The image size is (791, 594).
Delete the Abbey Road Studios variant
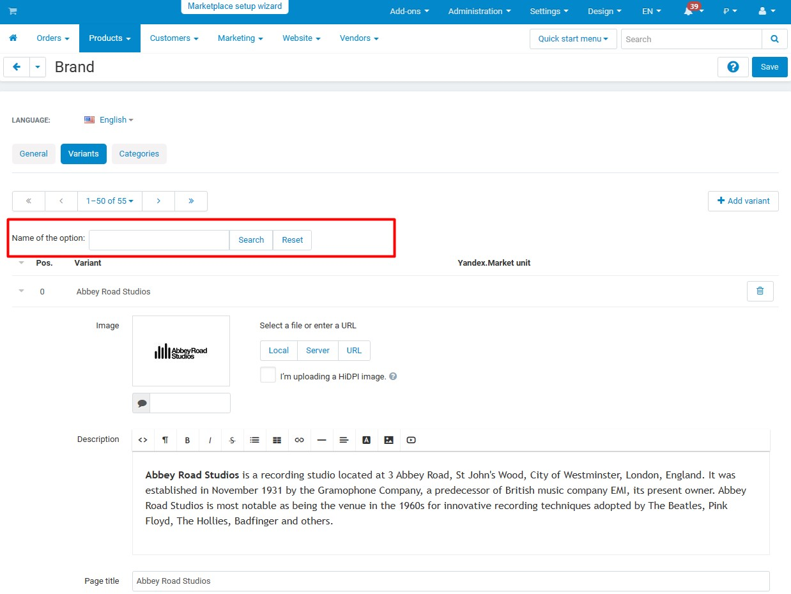tap(760, 291)
